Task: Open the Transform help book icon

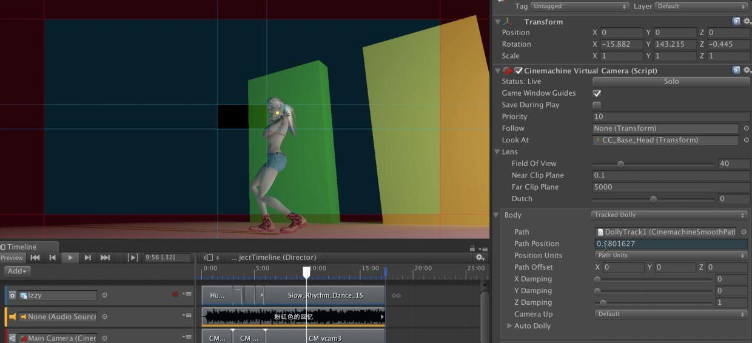Action: 736,21
